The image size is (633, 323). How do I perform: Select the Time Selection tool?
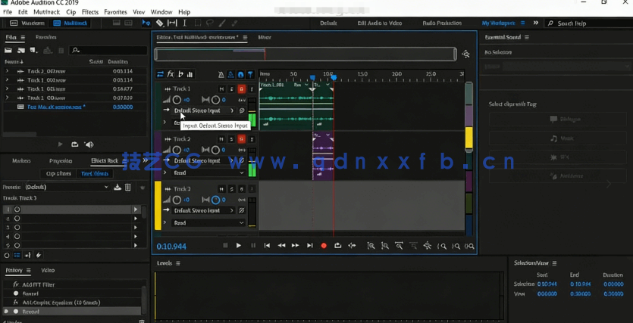[184, 23]
